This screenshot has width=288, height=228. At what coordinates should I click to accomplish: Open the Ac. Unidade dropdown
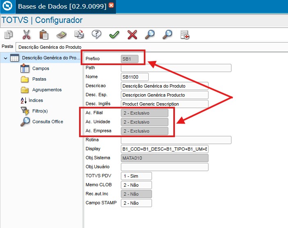[x=145, y=122]
